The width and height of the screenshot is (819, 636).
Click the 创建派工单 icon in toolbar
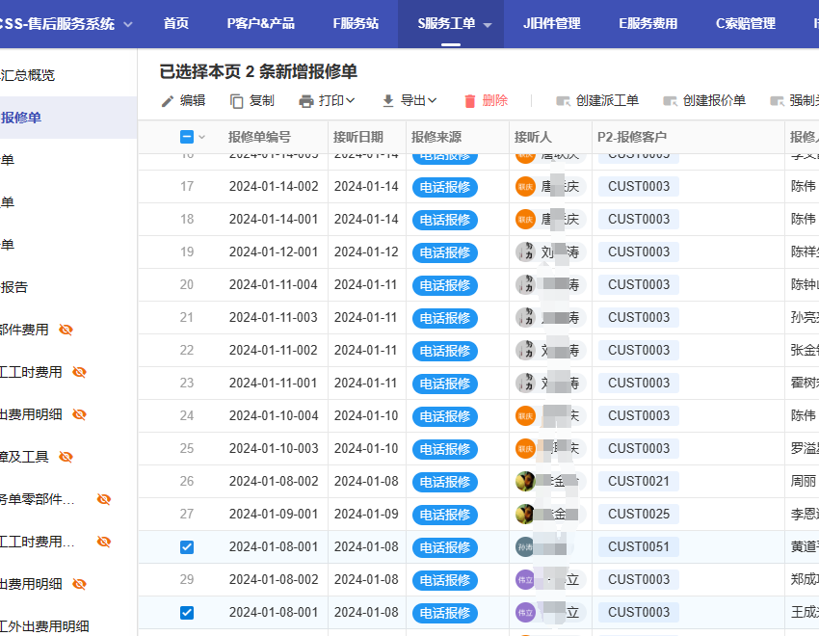click(x=564, y=101)
